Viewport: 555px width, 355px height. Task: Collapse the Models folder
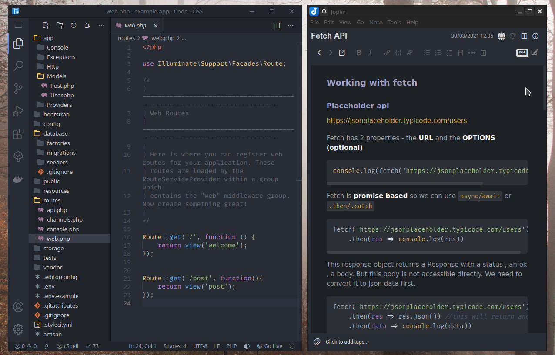[x=57, y=76]
